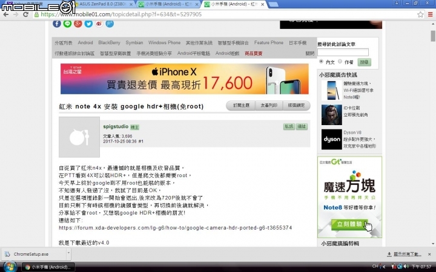Go back to the previous page
The image size is (436, 272).
5,15
